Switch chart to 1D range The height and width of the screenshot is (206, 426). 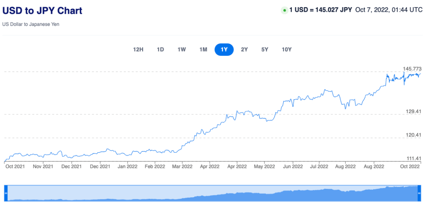coord(160,50)
